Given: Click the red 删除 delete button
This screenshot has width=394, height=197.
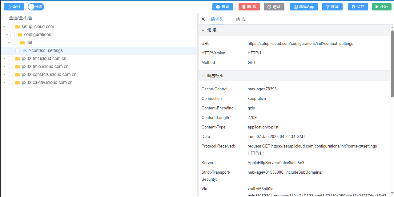Looking at the screenshot, I should (x=249, y=7).
